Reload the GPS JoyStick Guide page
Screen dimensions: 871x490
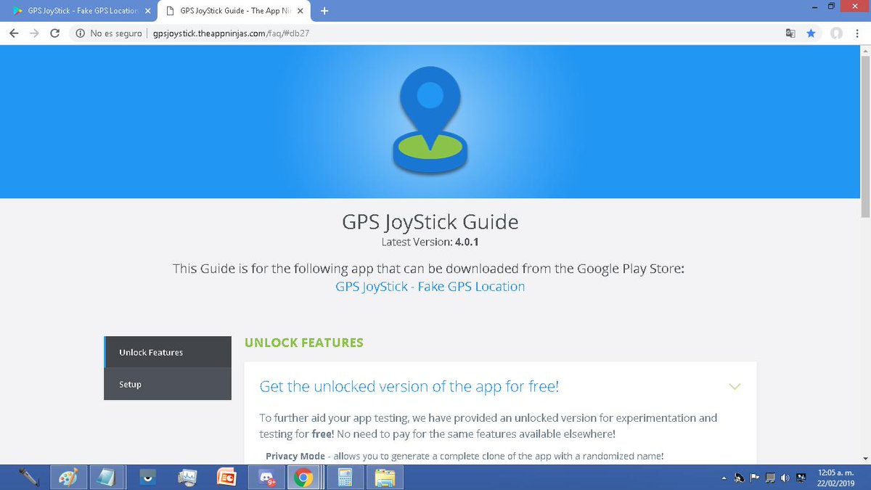coord(55,33)
